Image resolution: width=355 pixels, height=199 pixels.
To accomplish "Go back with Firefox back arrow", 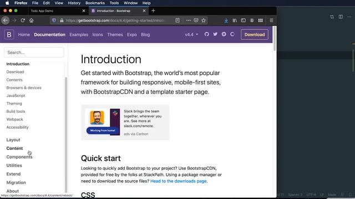I will click(6, 20).
